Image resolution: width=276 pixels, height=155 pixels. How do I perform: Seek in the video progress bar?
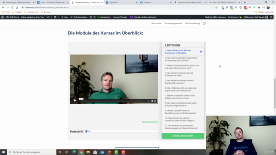[x=113, y=101]
